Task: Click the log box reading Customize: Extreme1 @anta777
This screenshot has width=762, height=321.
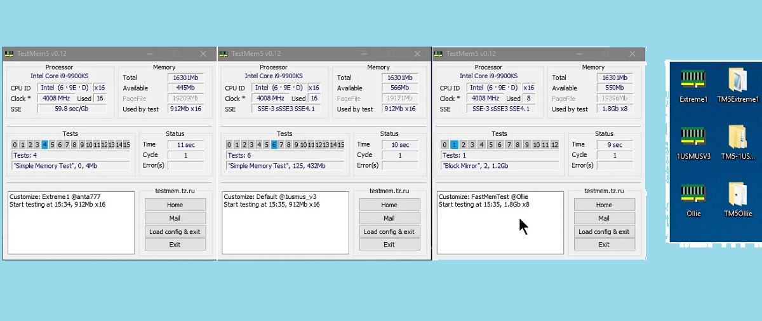Action: [71, 223]
